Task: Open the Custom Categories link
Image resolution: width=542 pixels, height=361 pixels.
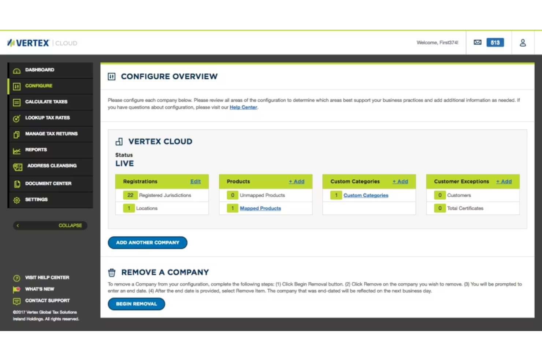Action: click(x=366, y=195)
